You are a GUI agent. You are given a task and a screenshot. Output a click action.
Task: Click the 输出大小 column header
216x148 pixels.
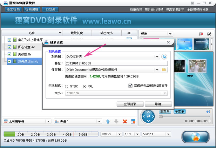pyautogui.click(x=107, y=33)
